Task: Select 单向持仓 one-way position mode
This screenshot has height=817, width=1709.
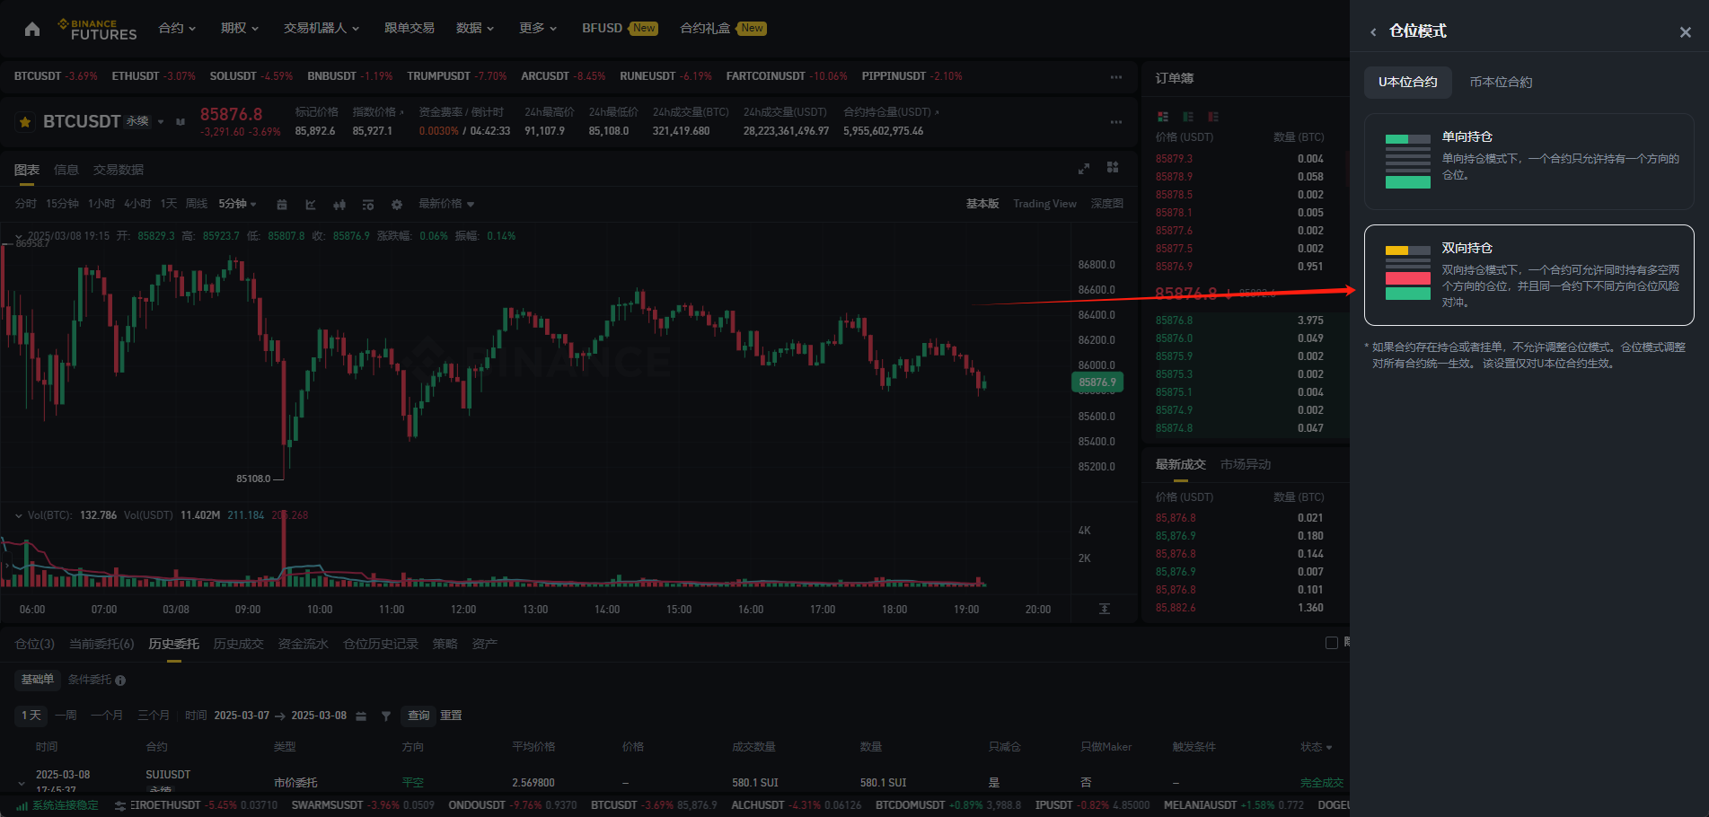Action: coord(1528,162)
